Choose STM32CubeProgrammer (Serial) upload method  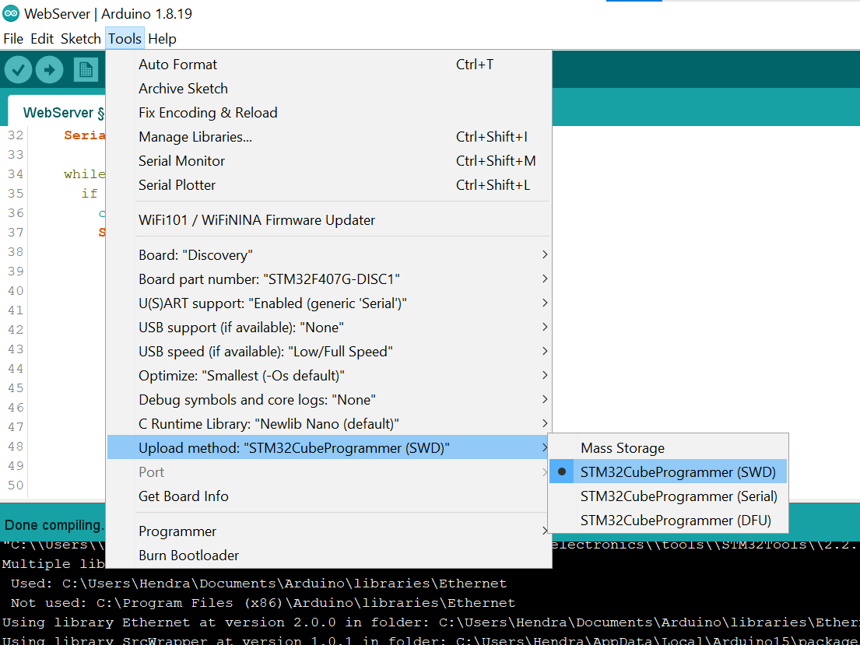pyautogui.click(x=678, y=496)
